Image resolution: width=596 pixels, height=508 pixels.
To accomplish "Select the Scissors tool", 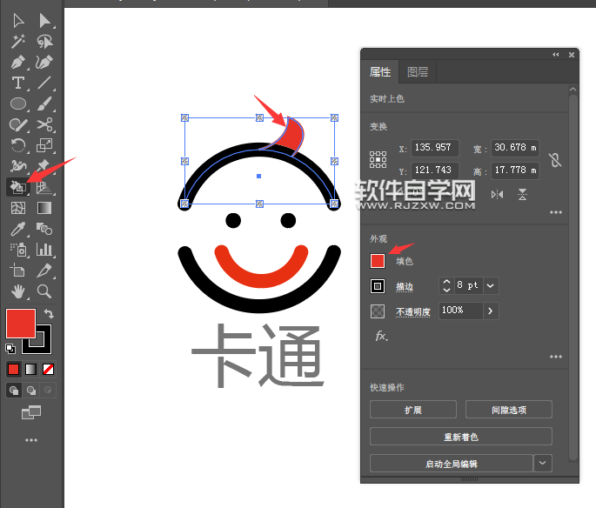I will (44, 125).
